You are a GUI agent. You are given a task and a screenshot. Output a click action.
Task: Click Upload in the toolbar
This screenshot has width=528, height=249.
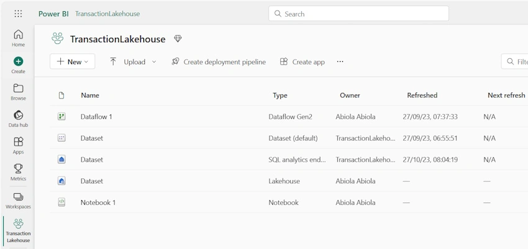point(134,62)
